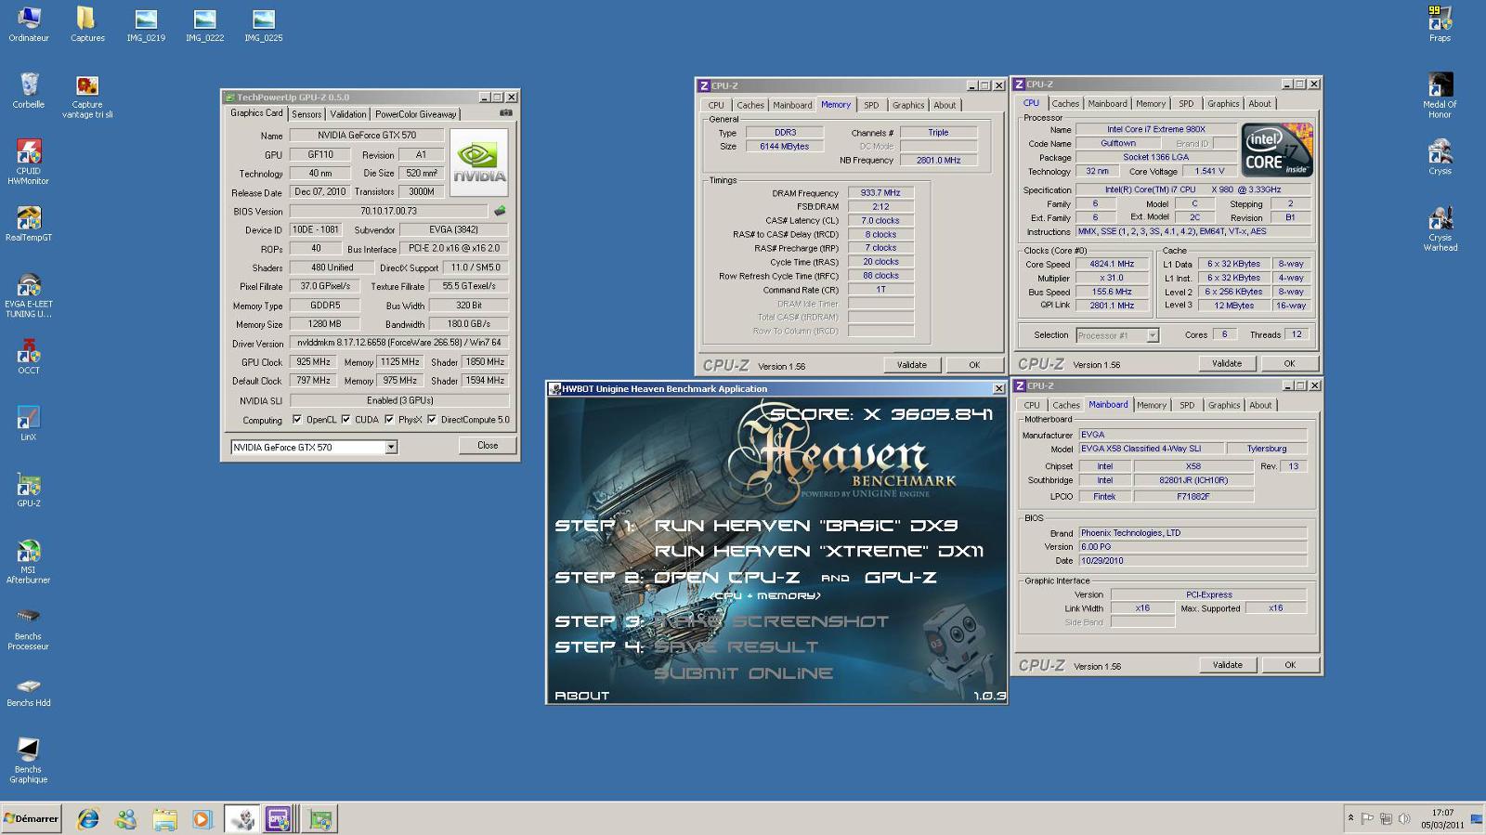Screen dimensions: 1486x835
Task: Open Windows Explorer folder in taskbar
Action: coord(164,819)
